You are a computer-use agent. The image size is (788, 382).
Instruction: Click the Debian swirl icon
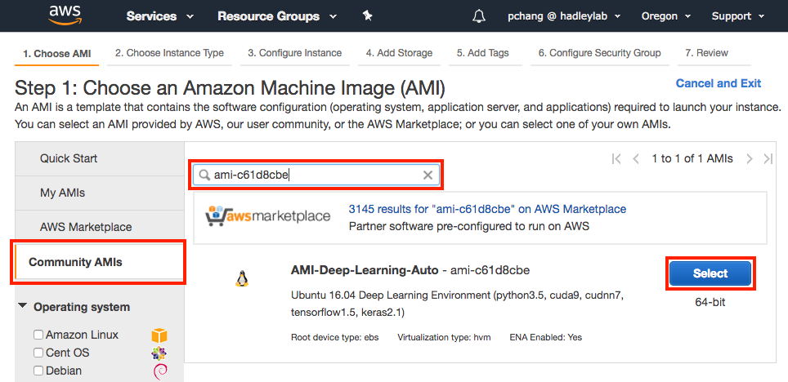pos(160,371)
